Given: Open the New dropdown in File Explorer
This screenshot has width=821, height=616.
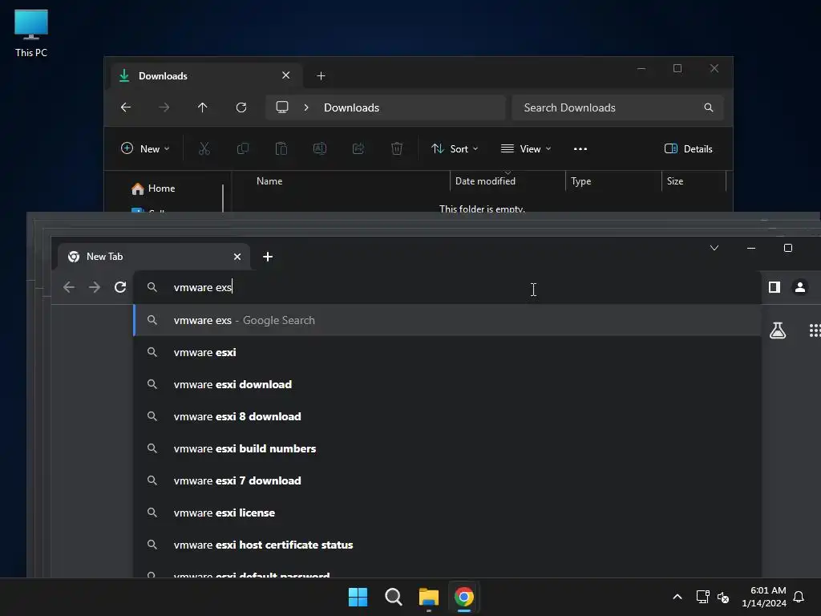Looking at the screenshot, I should pos(145,148).
